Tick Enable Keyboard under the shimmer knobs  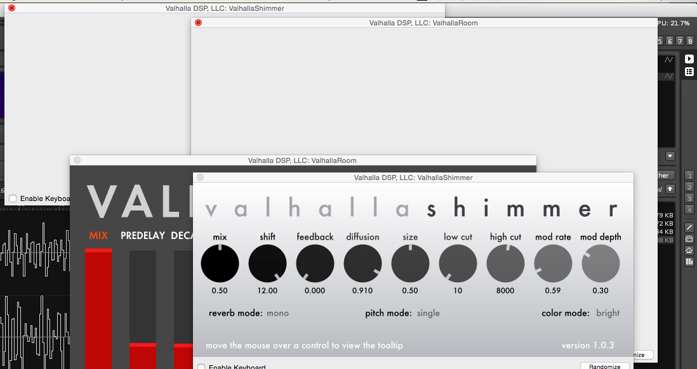(201, 366)
